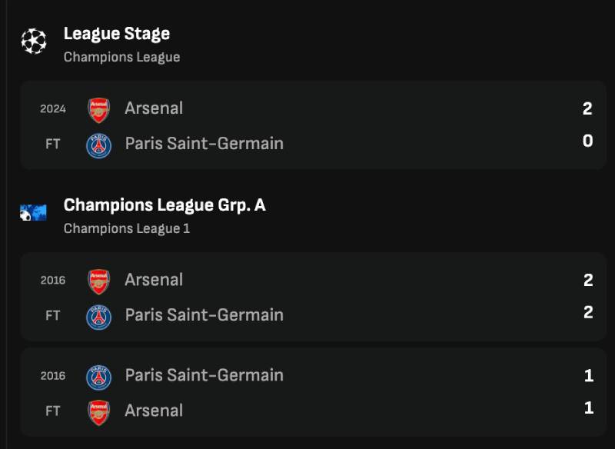Select the Champions League 1 subtitle

pyautogui.click(x=126, y=228)
